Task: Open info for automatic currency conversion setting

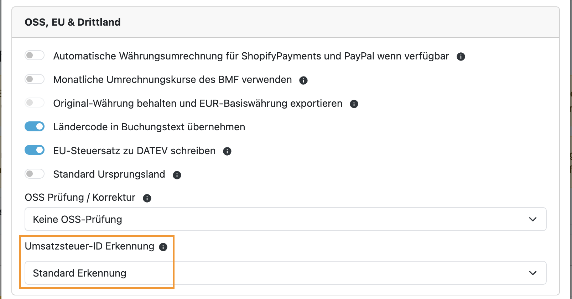Action: click(x=461, y=57)
